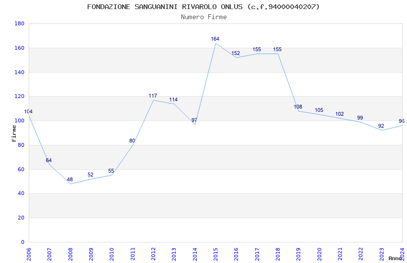Click the y-axis value 40
407x263 pixels.
(x=21, y=193)
